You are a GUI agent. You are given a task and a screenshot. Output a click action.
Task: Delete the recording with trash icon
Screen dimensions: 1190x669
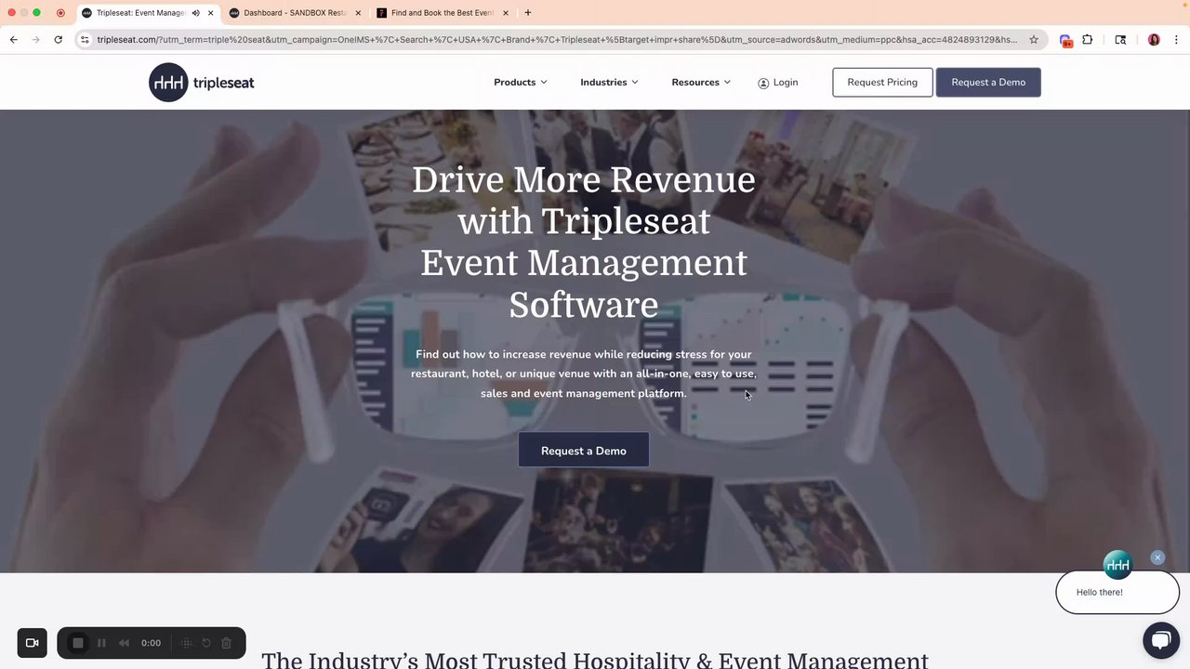pyautogui.click(x=226, y=643)
